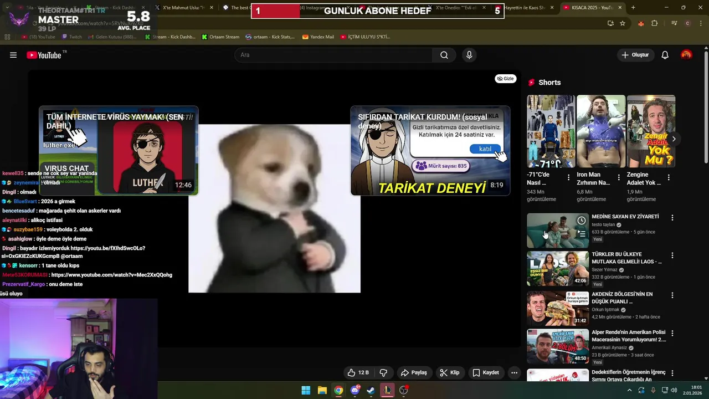Toggle the microphone tray icon
Image resolution: width=709 pixels, height=399 pixels.
click(653, 390)
